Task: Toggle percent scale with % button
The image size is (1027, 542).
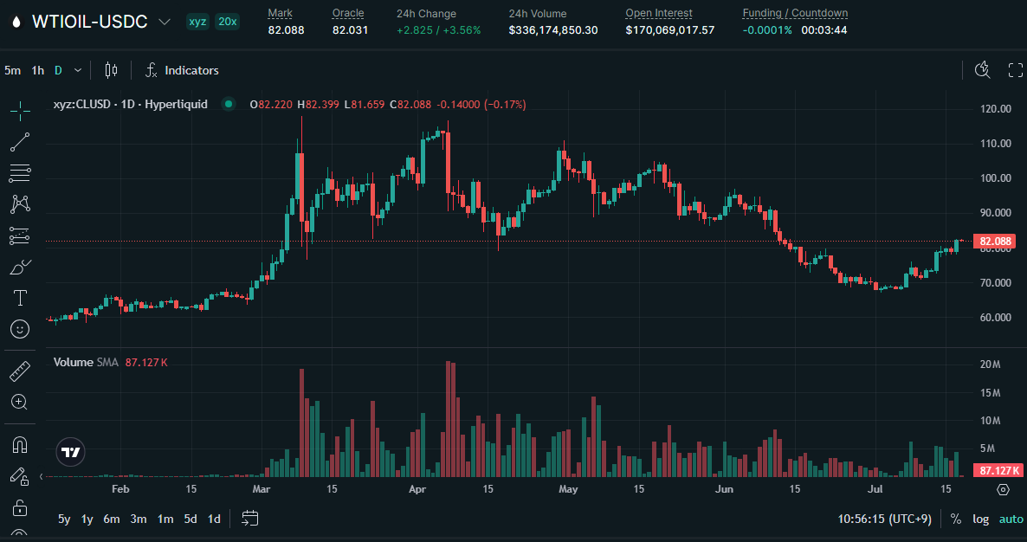Action: 956,519
